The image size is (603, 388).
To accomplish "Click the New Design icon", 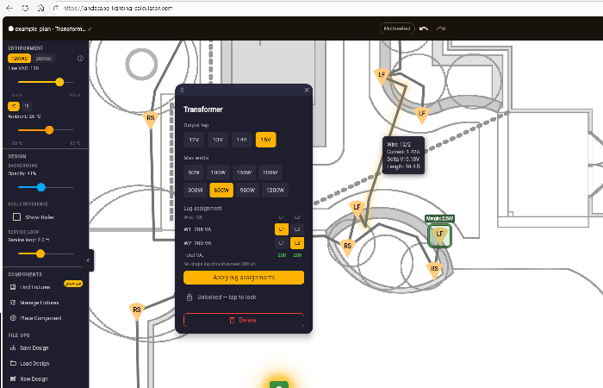I will coord(13,379).
